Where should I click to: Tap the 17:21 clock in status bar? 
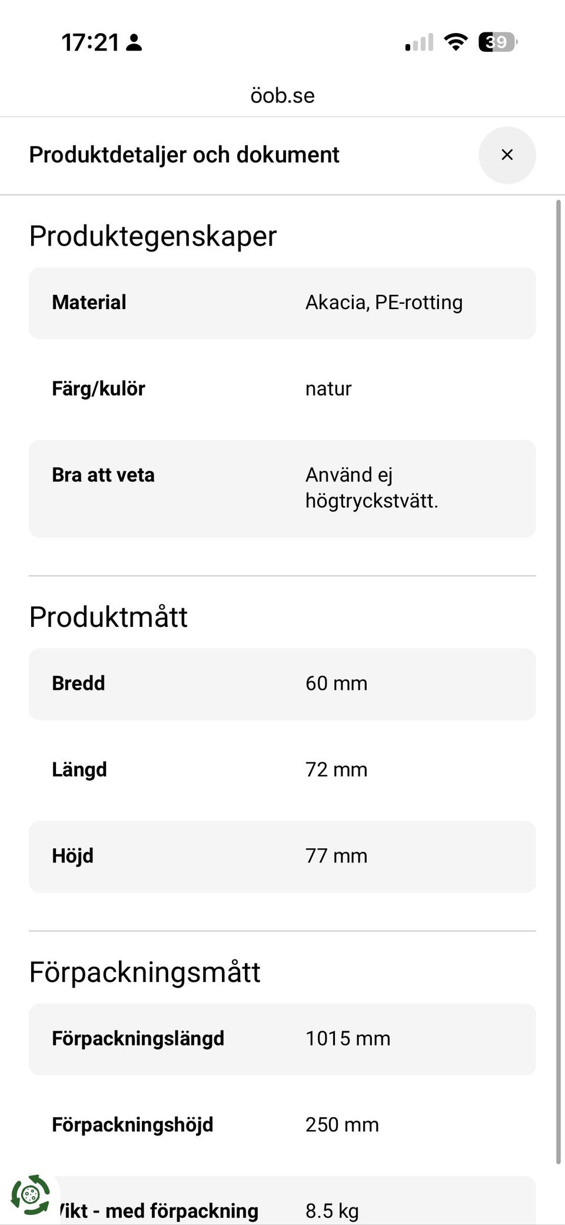[x=90, y=42]
